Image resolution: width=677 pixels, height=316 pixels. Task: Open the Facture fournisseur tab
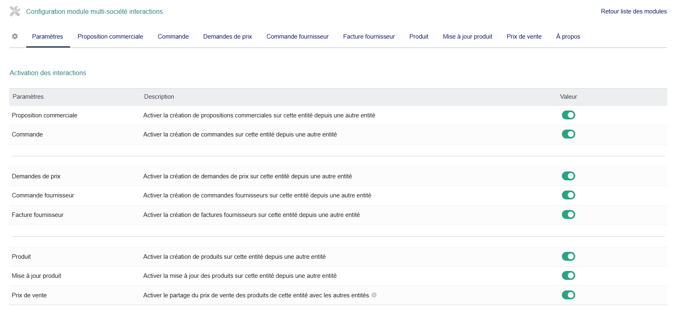coord(369,37)
